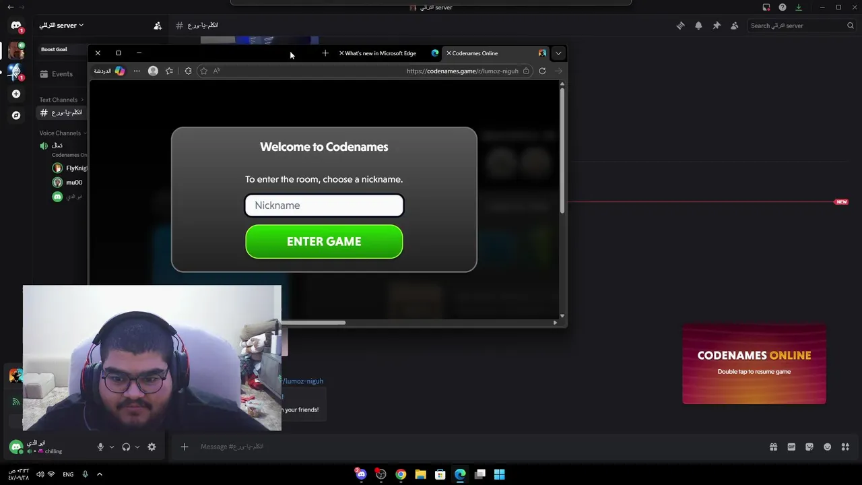Open a new tab in Edge

tap(325, 53)
